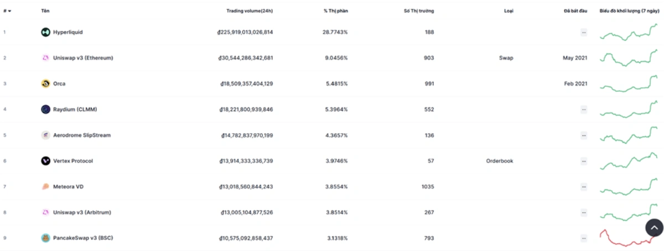The image size is (664, 251).
Task: Click the PancakeSwap v3 (BSC) logo icon
Action: tap(45, 238)
